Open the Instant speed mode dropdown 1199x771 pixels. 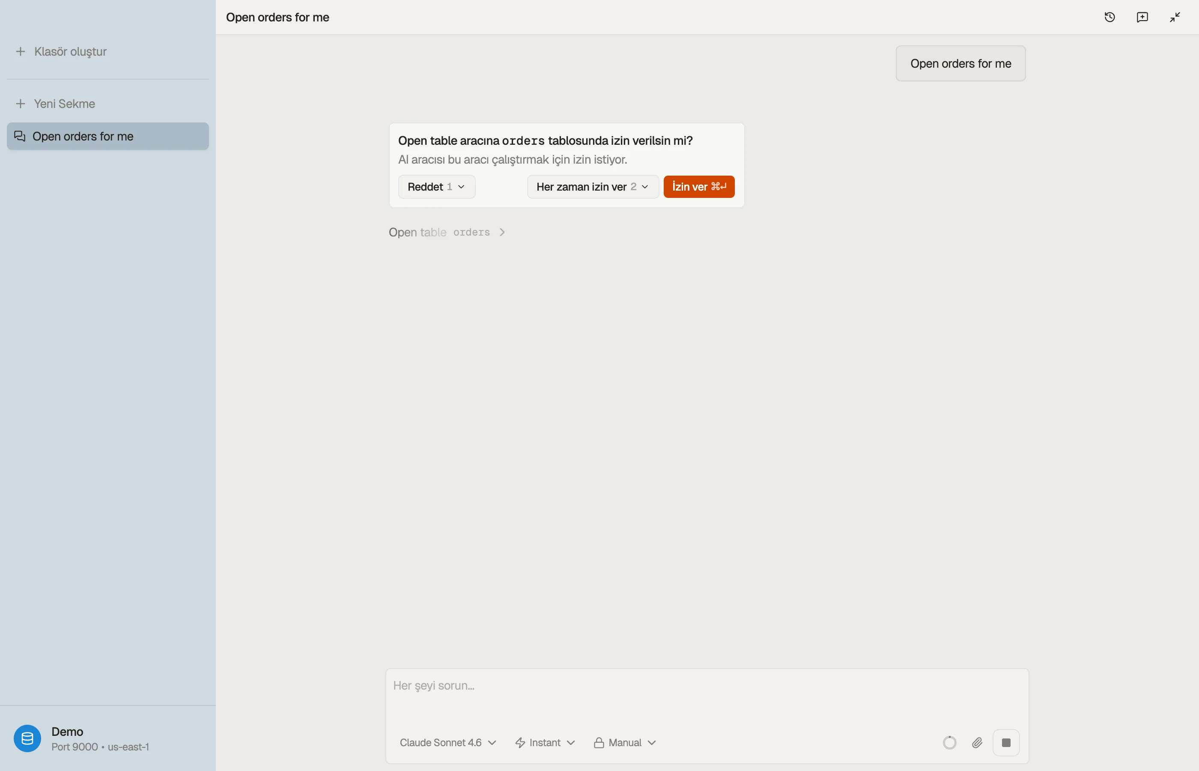click(545, 742)
